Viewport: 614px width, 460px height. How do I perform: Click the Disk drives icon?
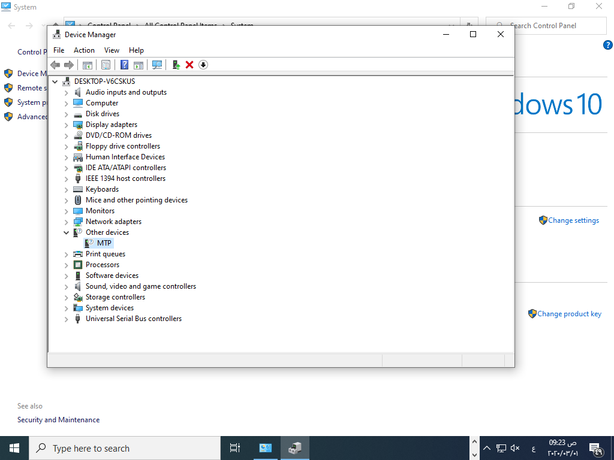78,114
